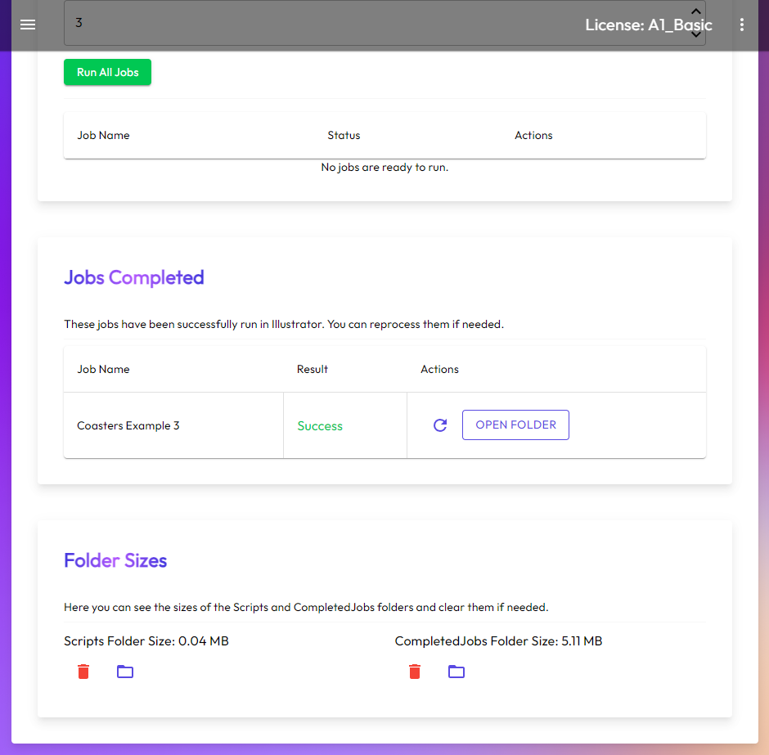Open the three-dot options menu
The height and width of the screenshot is (755, 769).
click(741, 25)
